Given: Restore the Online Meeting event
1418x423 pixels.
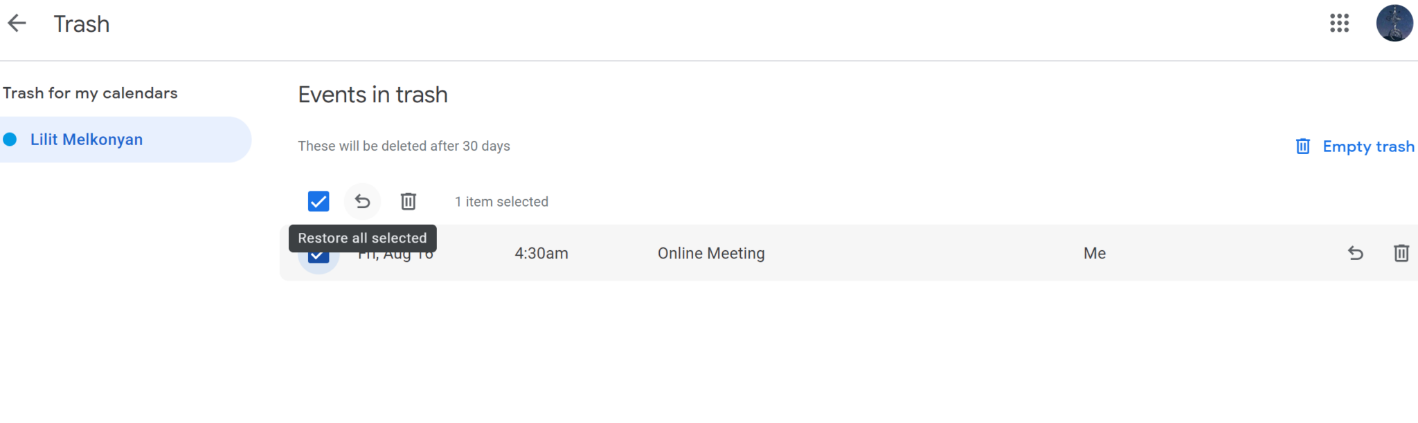Looking at the screenshot, I should click(x=1355, y=253).
